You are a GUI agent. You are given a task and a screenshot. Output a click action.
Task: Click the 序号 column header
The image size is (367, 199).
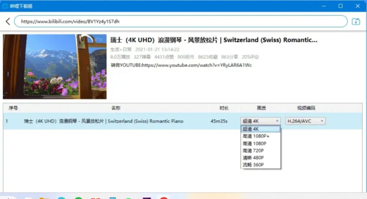click(13, 108)
